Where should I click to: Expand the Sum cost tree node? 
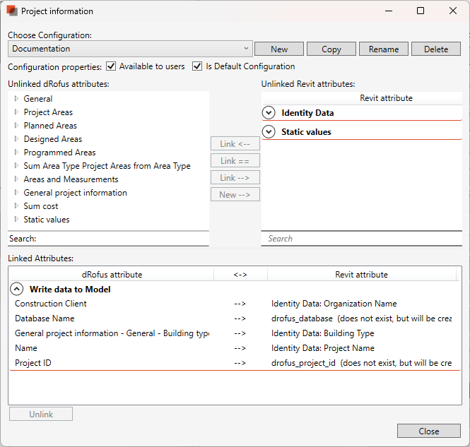16,206
